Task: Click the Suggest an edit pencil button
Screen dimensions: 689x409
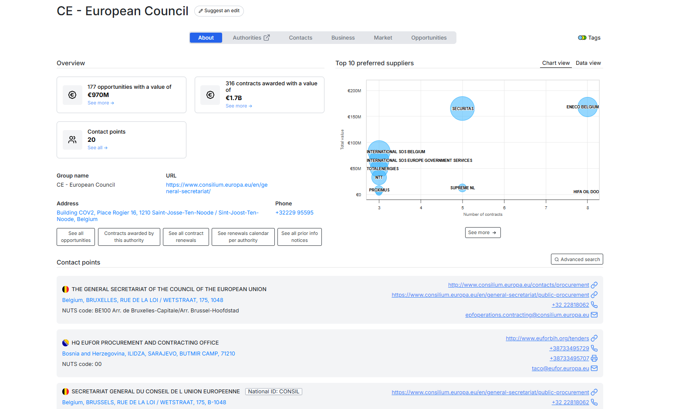Action: (219, 11)
